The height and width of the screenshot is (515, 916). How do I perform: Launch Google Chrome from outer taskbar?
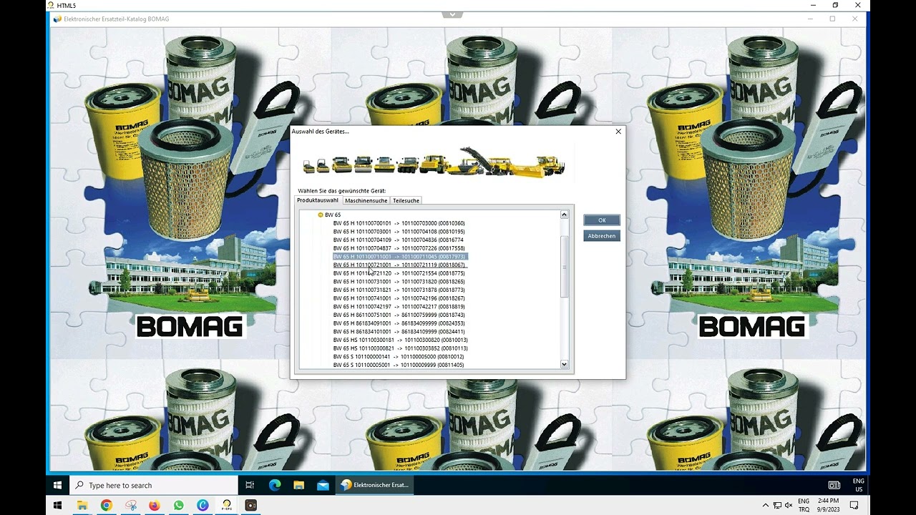(x=107, y=505)
